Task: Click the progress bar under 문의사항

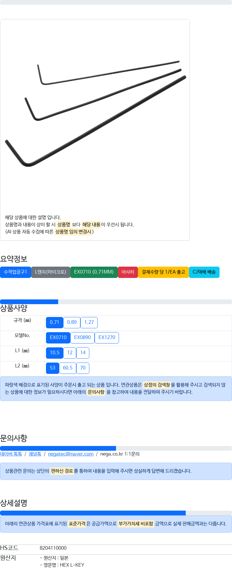Action: point(116,448)
